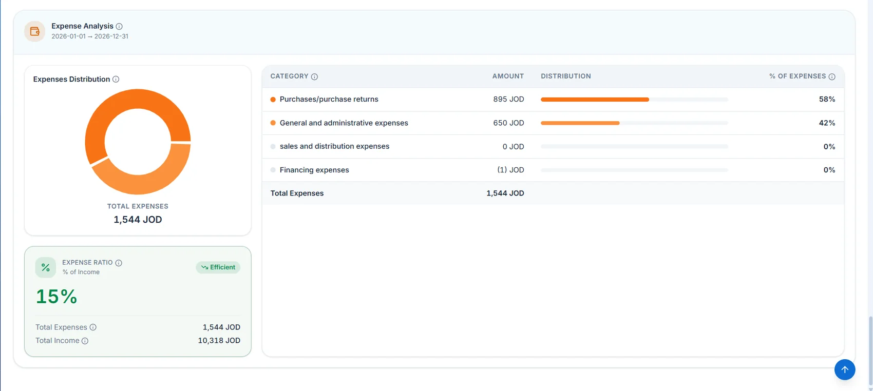Click the 42% expenses value
873x391 pixels.
tap(827, 123)
